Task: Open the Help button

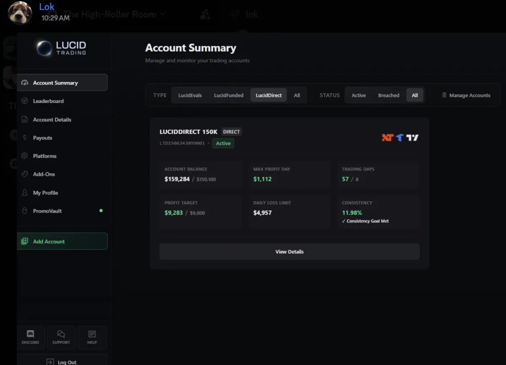Action: point(92,337)
